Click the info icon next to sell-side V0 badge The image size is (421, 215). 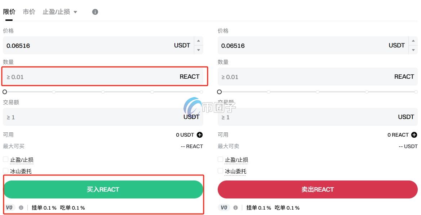tap(236, 207)
